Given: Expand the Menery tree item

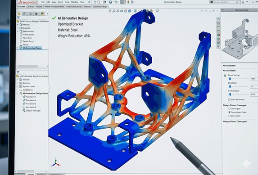Looking at the screenshot, I should click(x=18, y=24).
